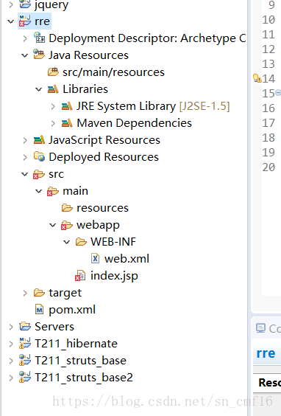281x416 pixels.
Task: Collapse the WEB-INF folder node
Action: [67, 242]
